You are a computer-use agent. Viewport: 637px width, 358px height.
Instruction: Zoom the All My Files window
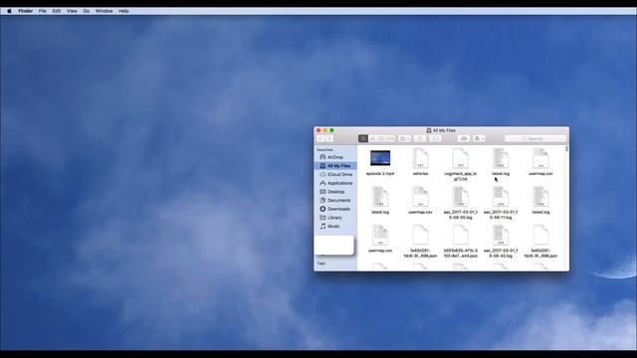(331, 130)
